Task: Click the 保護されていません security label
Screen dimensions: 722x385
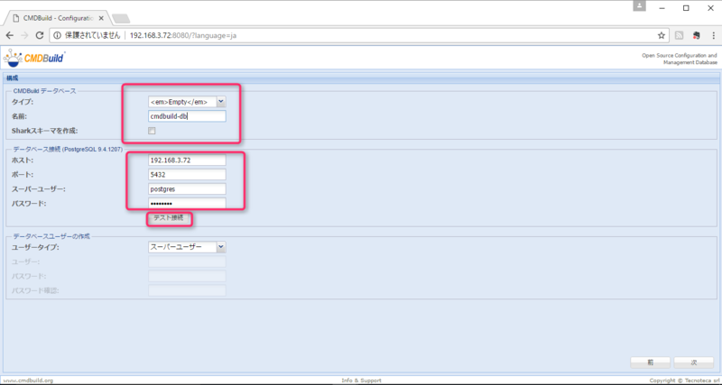Action: pos(93,35)
